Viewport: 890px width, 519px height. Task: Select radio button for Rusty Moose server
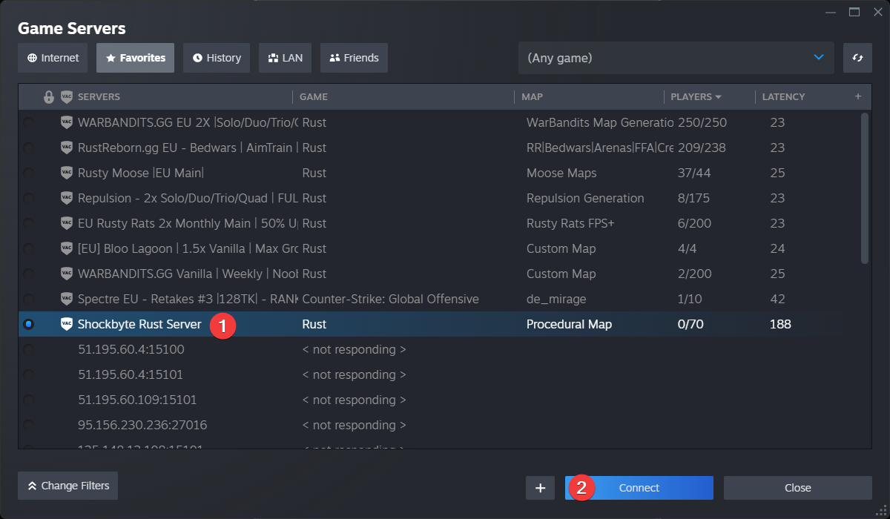[x=28, y=173]
